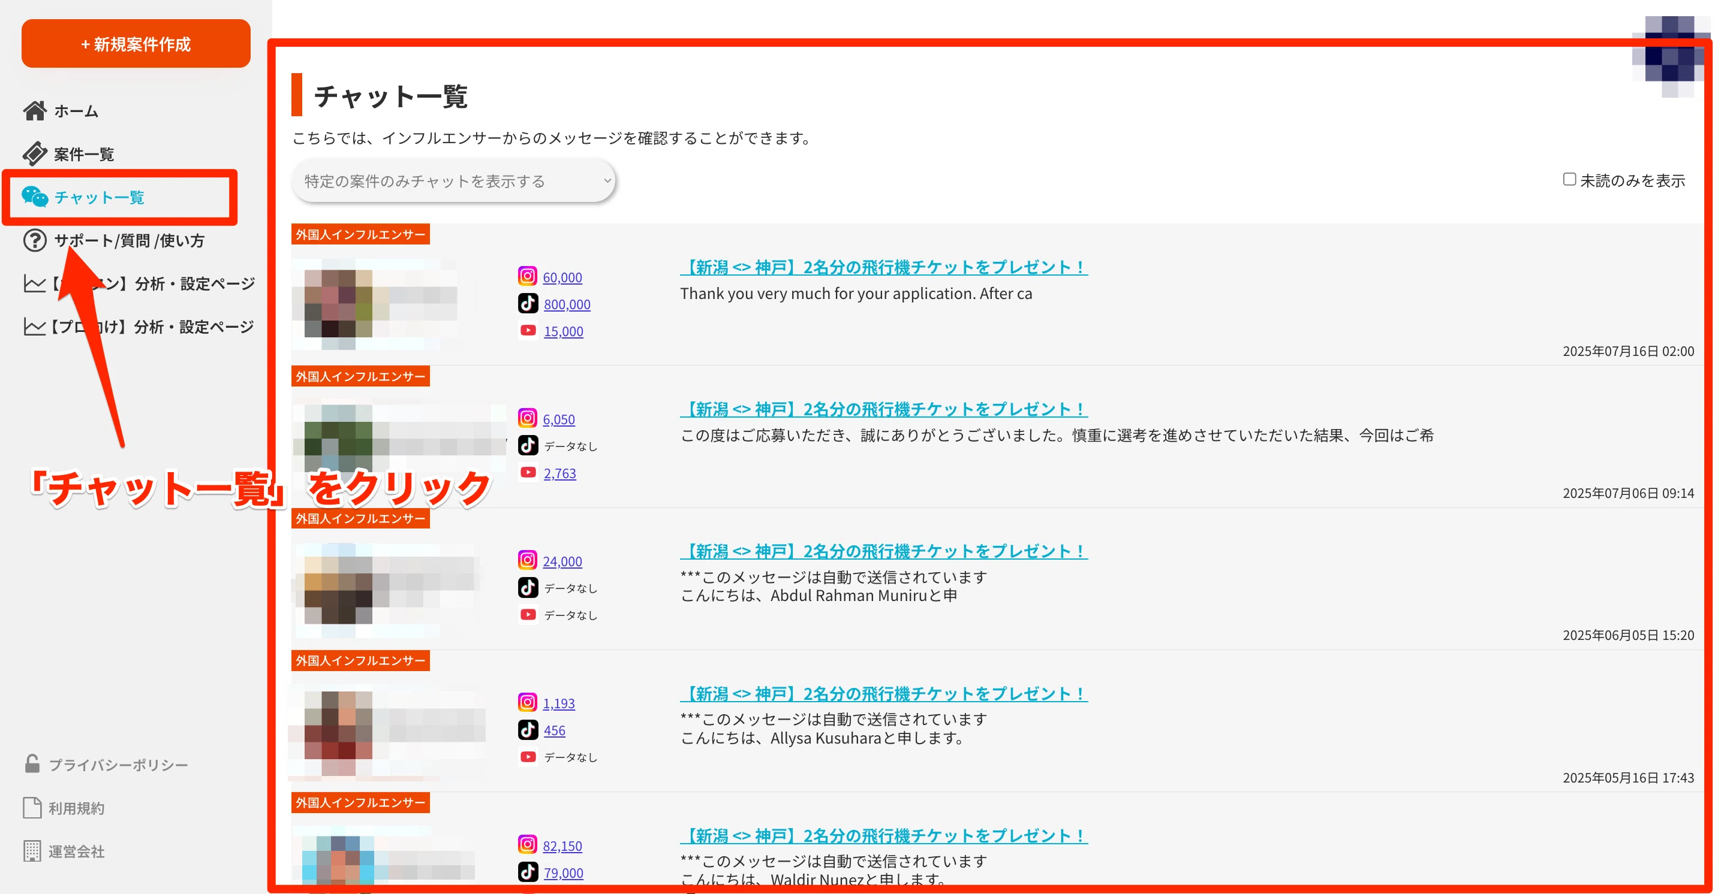This screenshot has width=1727, height=894.
Task: Open the 79,000 TikTok count link
Action: click(x=563, y=873)
